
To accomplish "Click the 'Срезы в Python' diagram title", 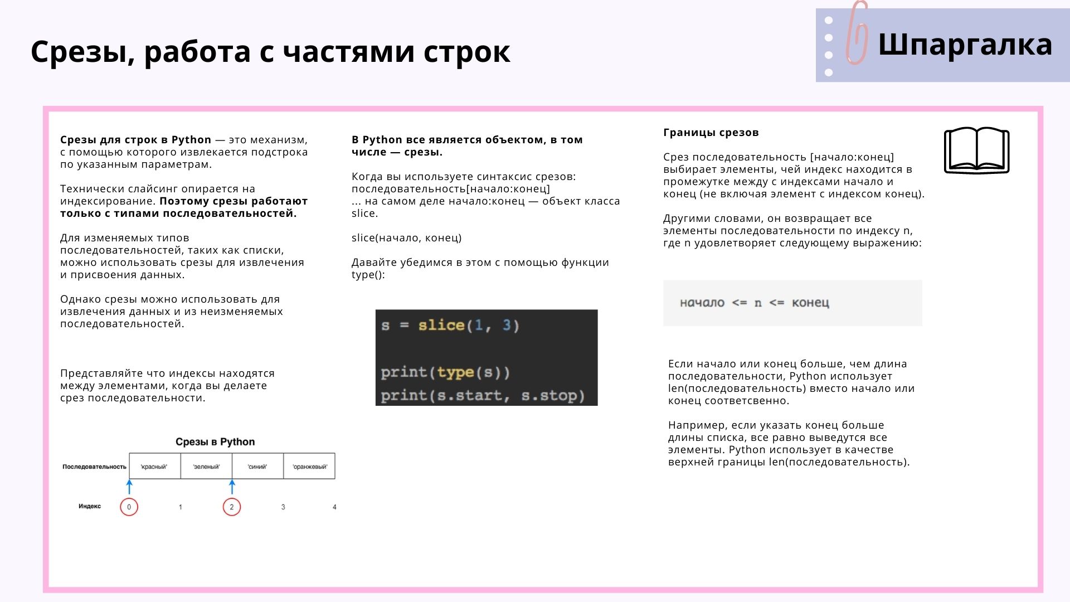I will (x=215, y=442).
